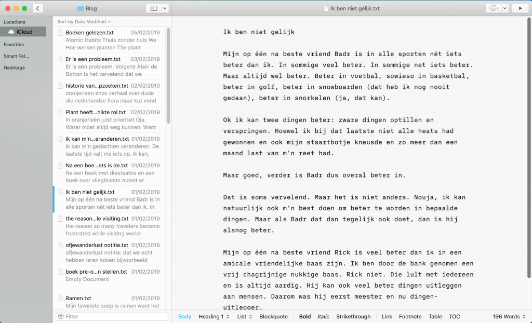Click the play preview button
The image size is (532, 323).
tap(520, 8)
